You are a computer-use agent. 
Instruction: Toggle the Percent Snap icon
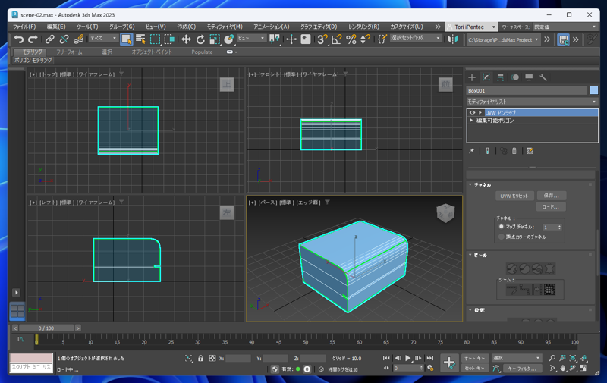[x=351, y=39]
